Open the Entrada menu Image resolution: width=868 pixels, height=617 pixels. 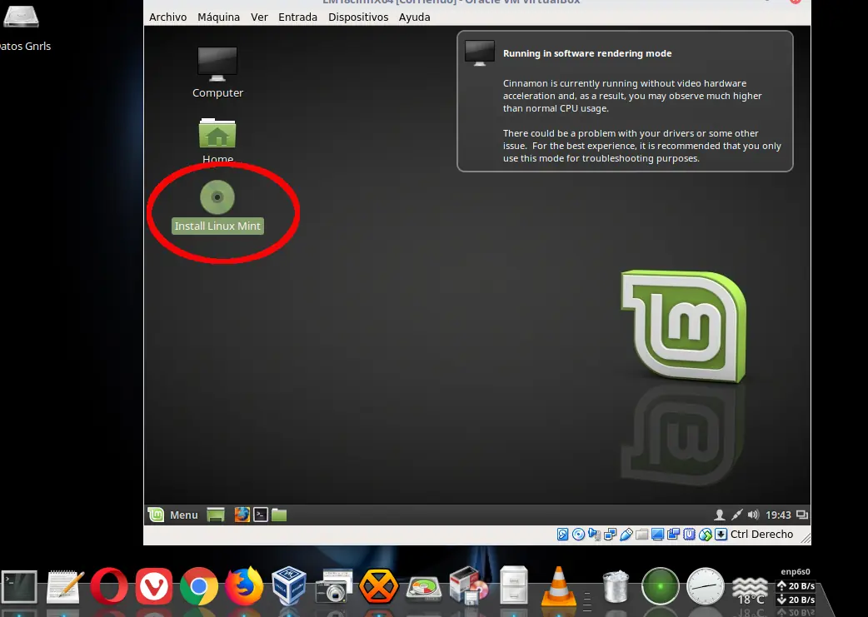pyautogui.click(x=298, y=17)
